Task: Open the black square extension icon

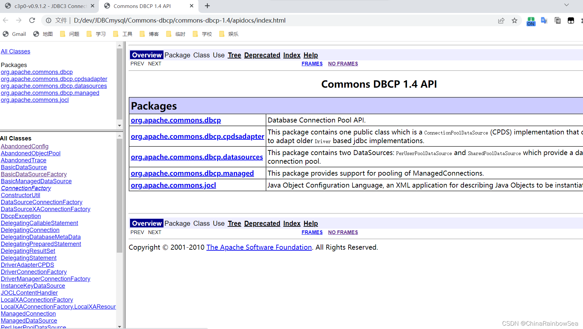Action: tap(571, 21)
